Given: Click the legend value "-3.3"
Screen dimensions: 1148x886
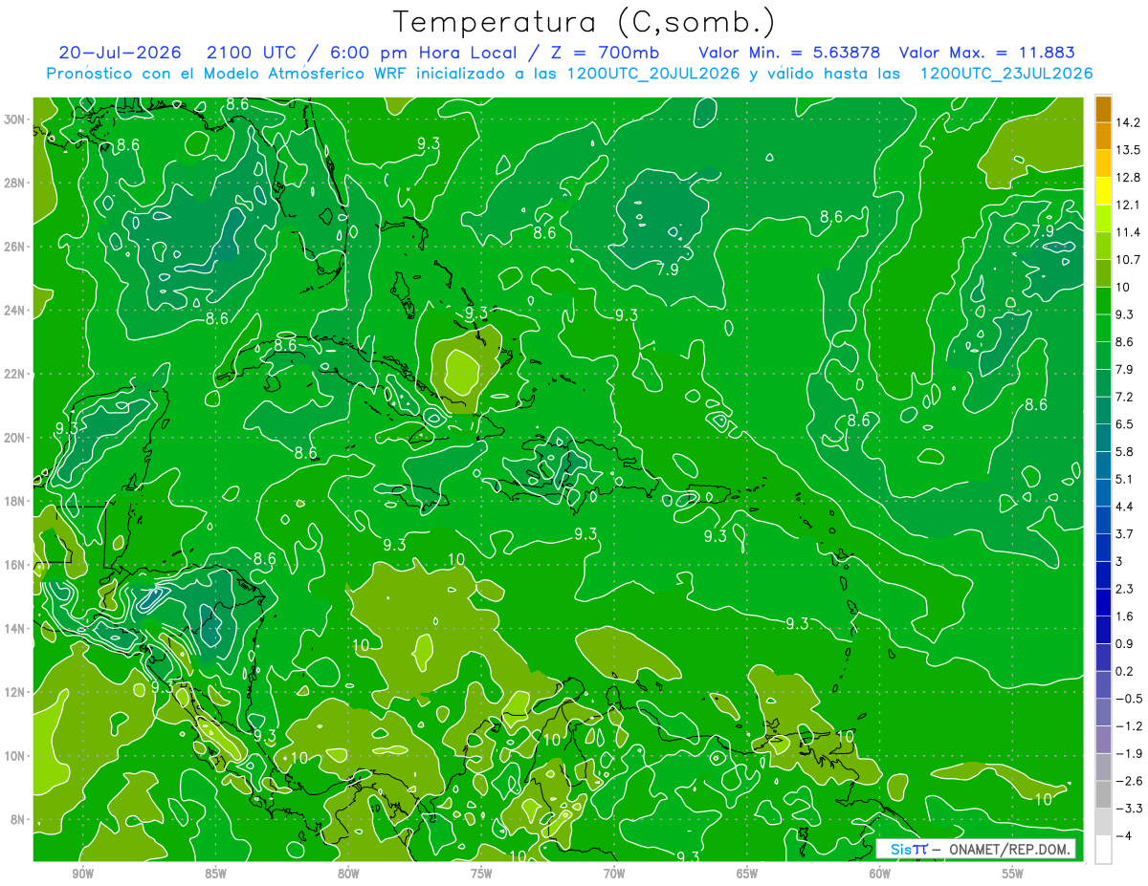Looking at the screenshot, I should [1128, 809].
